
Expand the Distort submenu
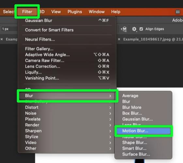(67, 107)
